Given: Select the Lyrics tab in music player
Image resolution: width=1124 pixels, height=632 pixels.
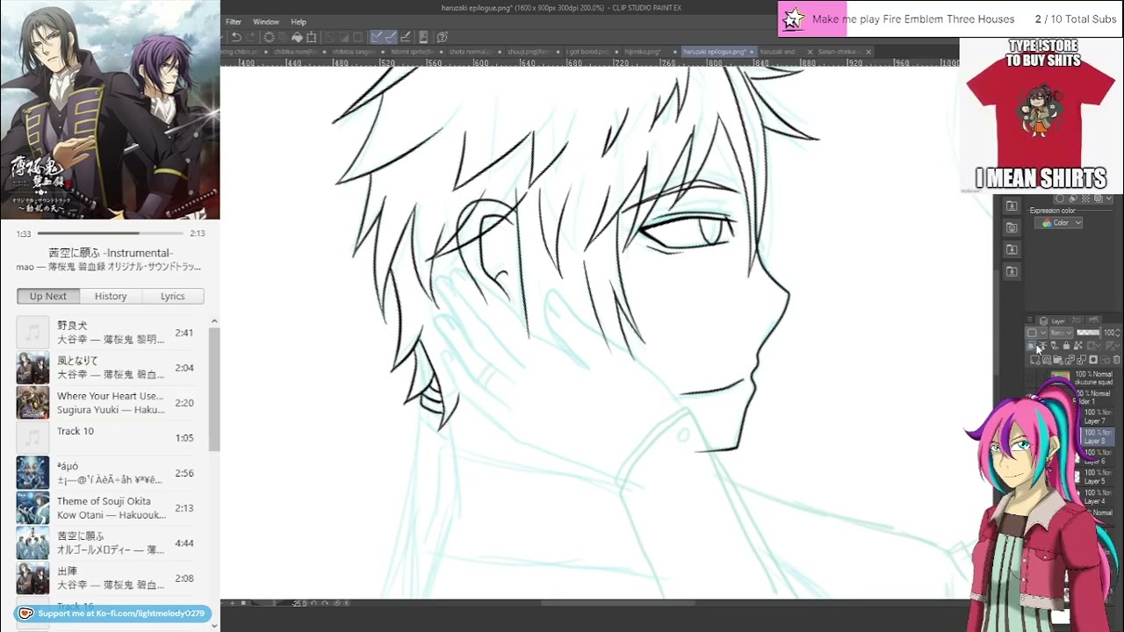Looking at the screenshot, I should coord(172,296).
